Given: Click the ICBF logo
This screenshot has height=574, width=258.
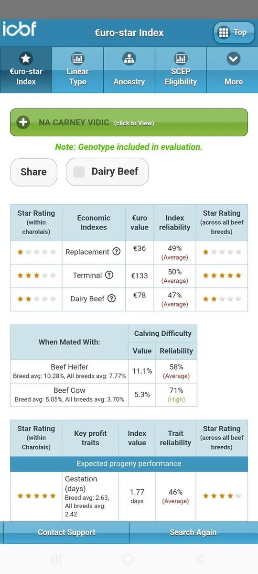Looking at the screenshot, I should pyautogui.click(x=19, y=30).
